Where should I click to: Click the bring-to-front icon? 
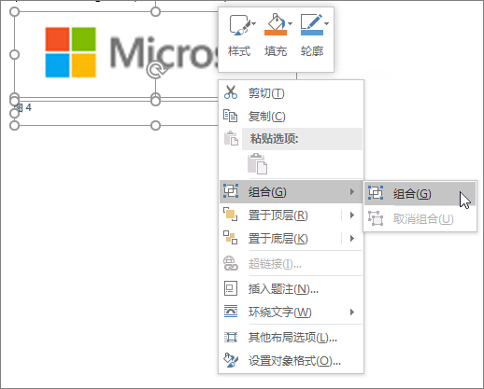pyautogui.click(x=231, y=215)
